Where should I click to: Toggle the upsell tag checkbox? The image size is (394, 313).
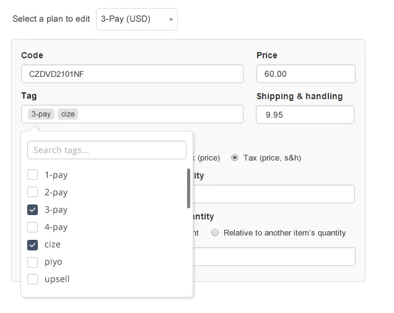point(33,279)
